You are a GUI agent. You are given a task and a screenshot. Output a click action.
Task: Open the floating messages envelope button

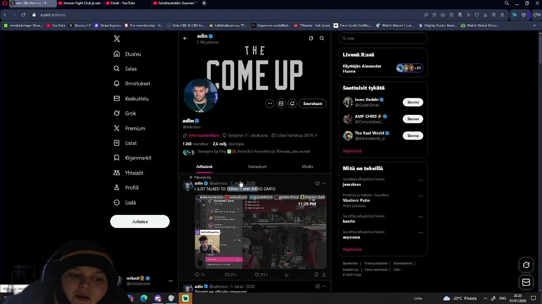[x=526, y=282]
